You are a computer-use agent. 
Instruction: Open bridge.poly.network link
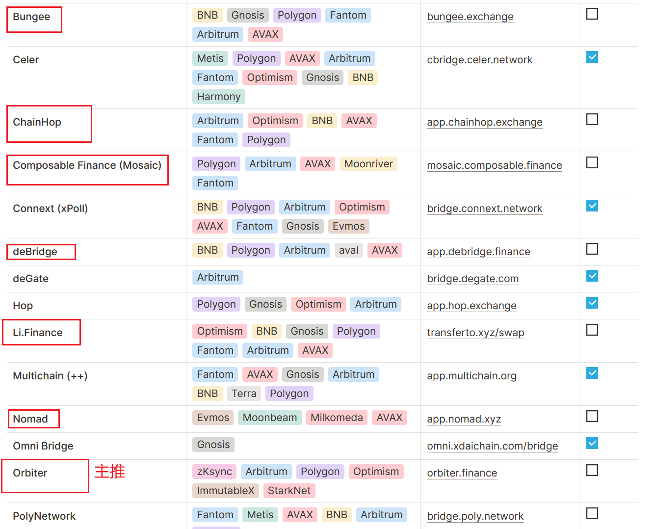click(x=475, y=516)
